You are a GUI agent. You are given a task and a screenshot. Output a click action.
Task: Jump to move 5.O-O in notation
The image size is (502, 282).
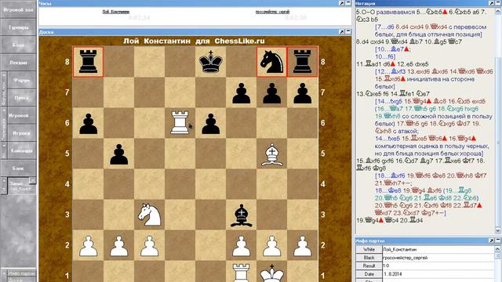(x=366, y=12)
